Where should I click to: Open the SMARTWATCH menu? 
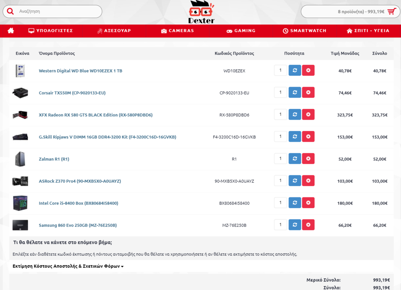point(304,31)
